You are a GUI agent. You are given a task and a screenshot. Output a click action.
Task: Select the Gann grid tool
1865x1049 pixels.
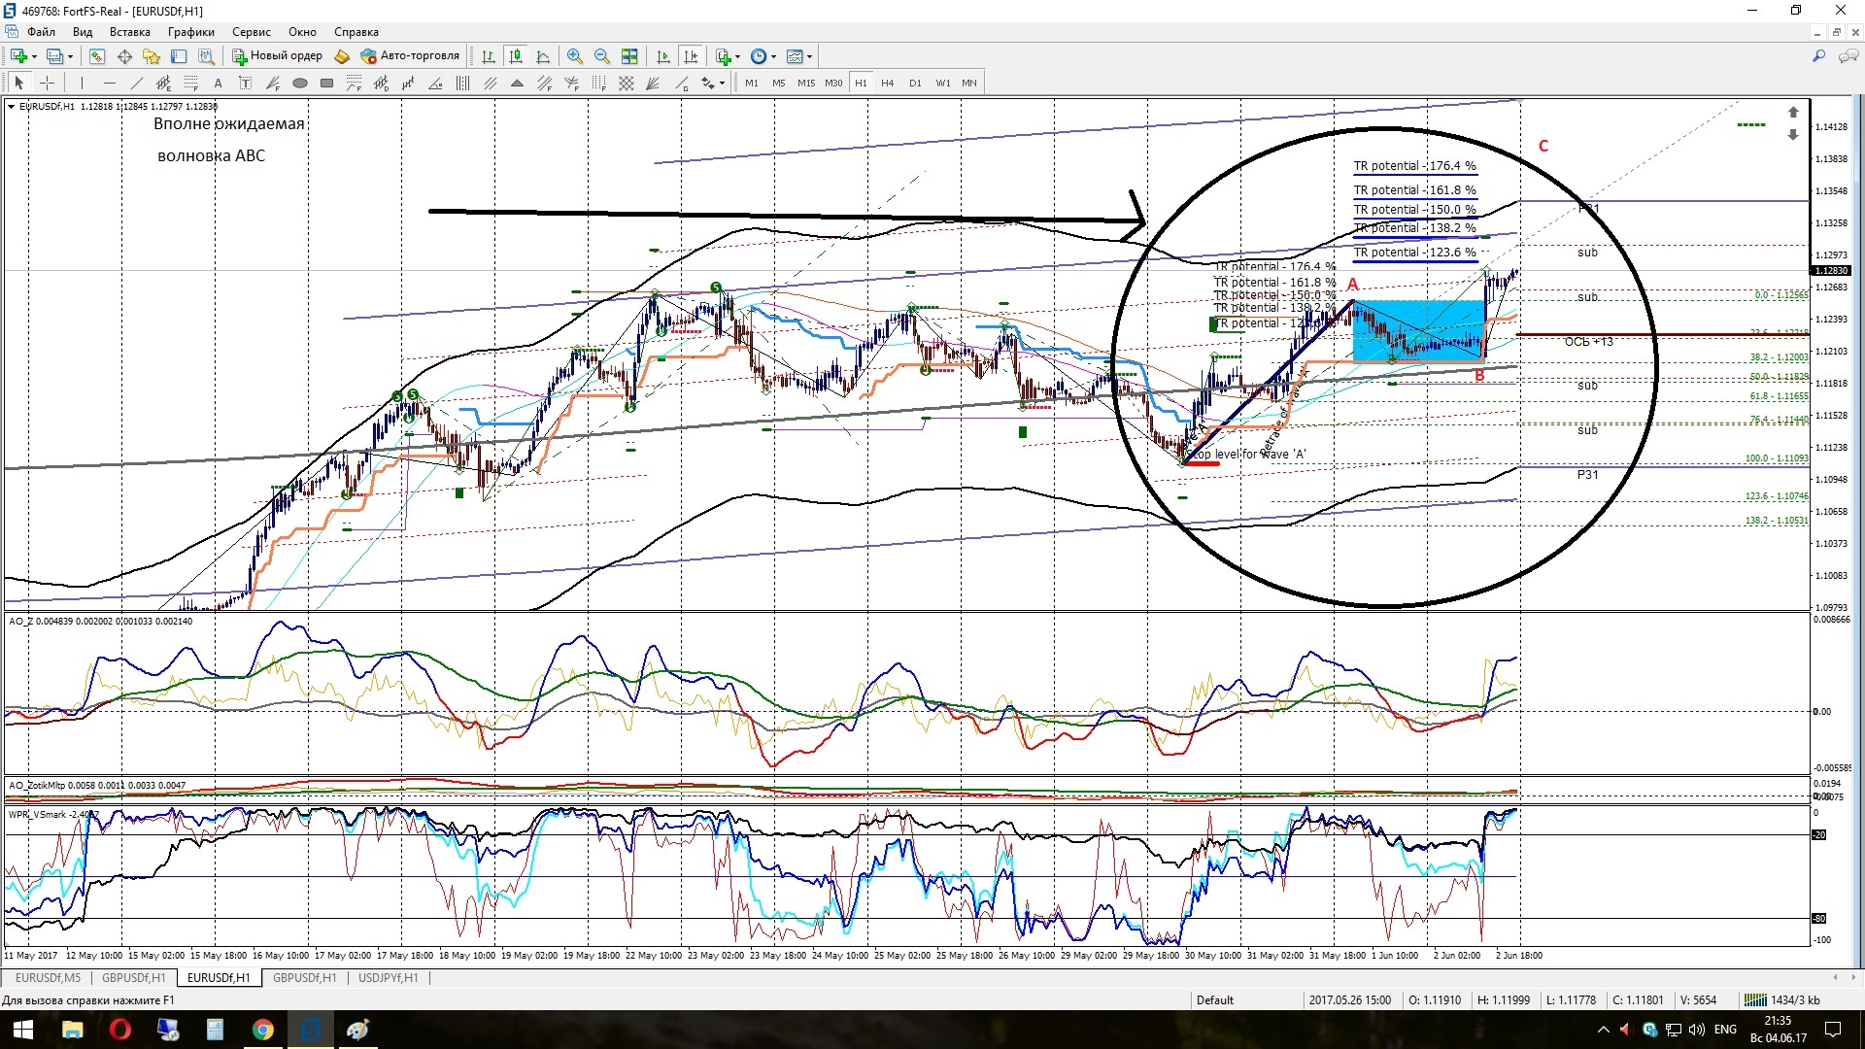pos(627,84)
